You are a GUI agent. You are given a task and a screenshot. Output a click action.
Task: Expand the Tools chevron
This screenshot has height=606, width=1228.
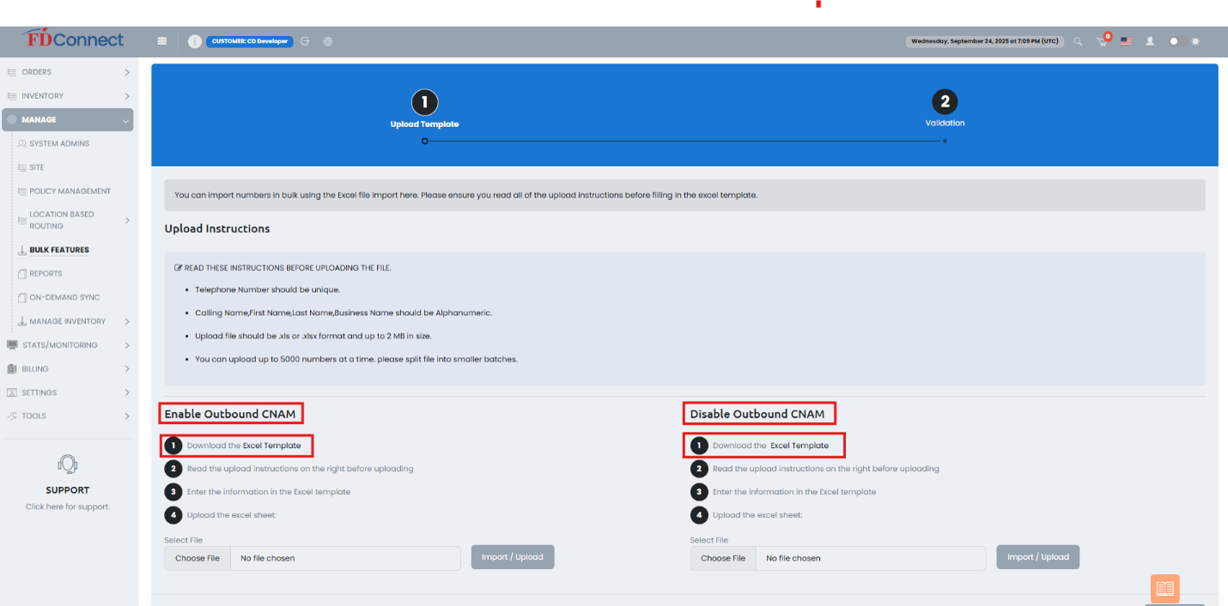point(127,416)
